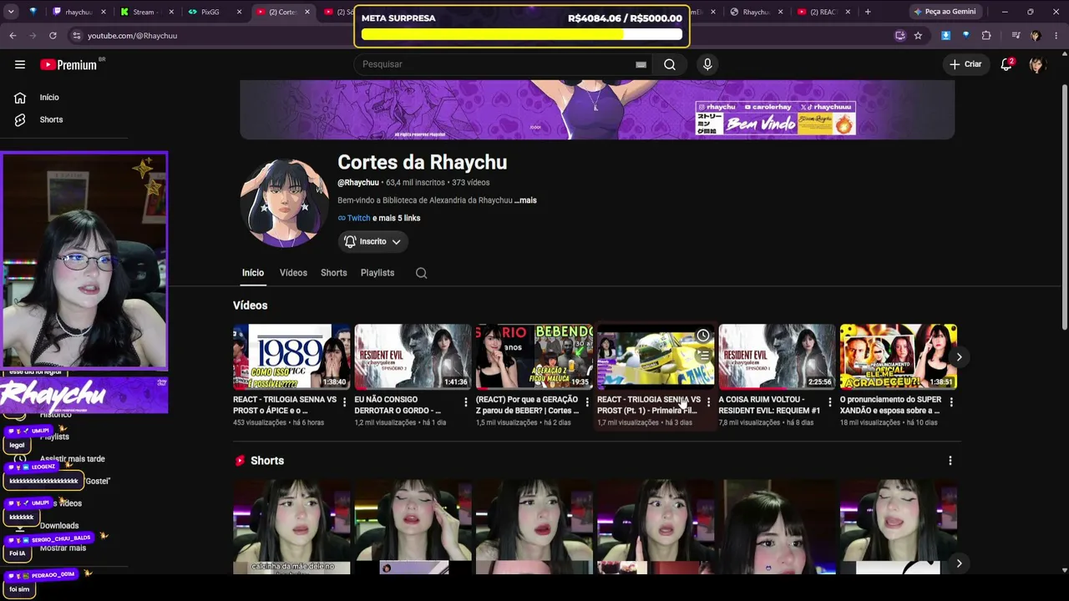Bookmark this page with the star icon

[x=918, y=36]
